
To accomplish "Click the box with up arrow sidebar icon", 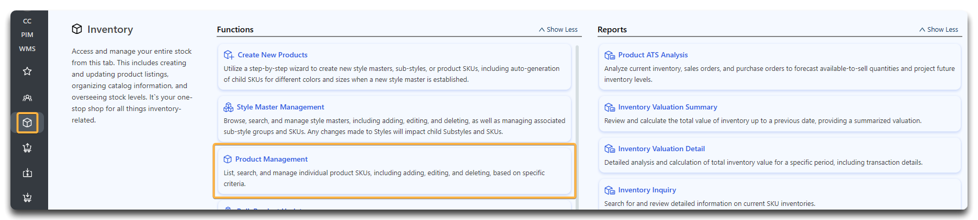I will (27, 173).
